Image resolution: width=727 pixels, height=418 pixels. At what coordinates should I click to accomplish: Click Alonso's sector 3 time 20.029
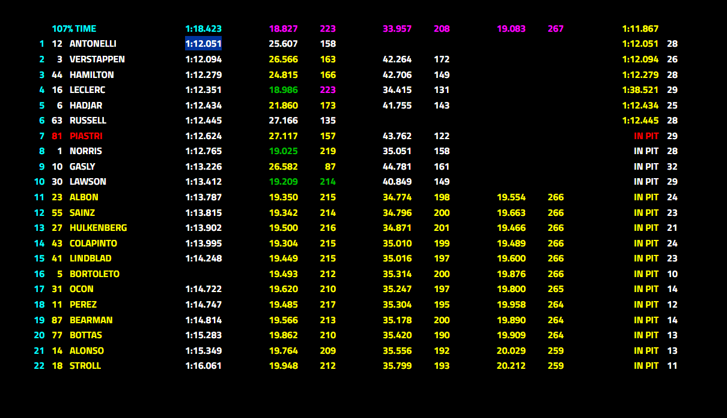[511, 351]
